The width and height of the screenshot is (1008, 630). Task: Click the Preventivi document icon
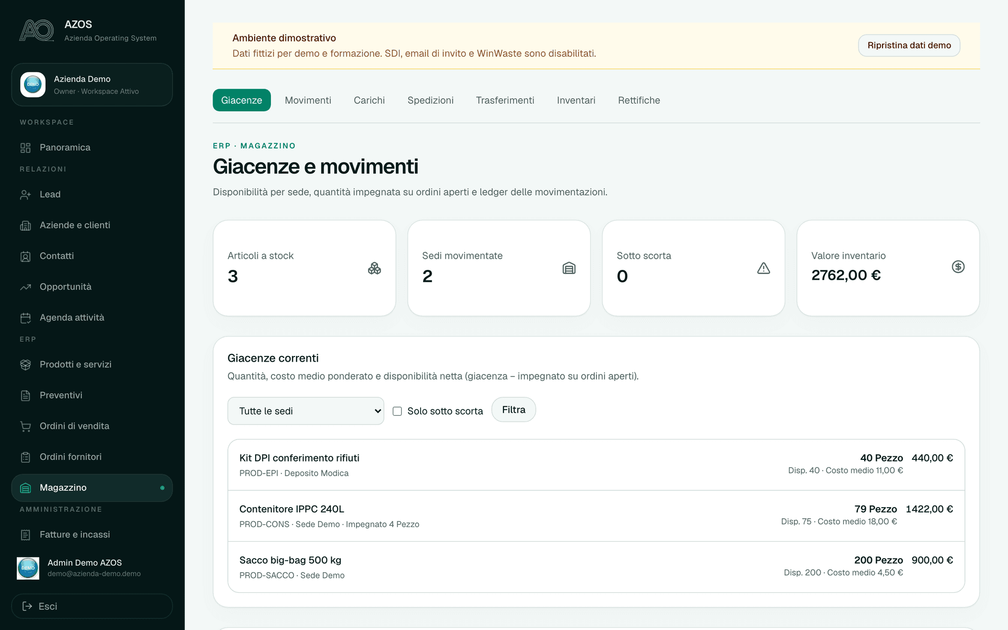(x=25, y=395)
